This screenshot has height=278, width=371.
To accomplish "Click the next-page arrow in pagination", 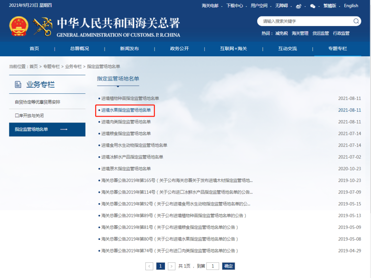I will click(x=171, y=266).
